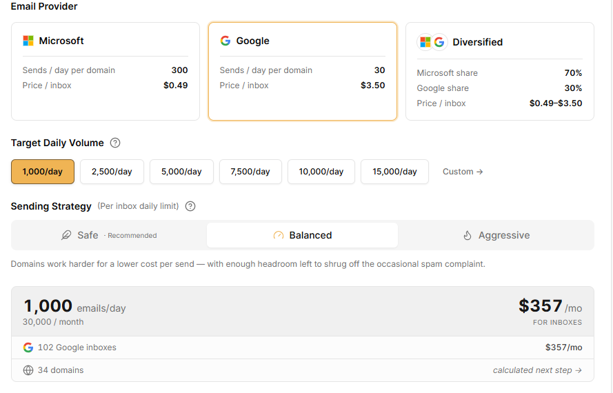
Task: Click the '30,000 / month' summary text
Action: [53, 322]
